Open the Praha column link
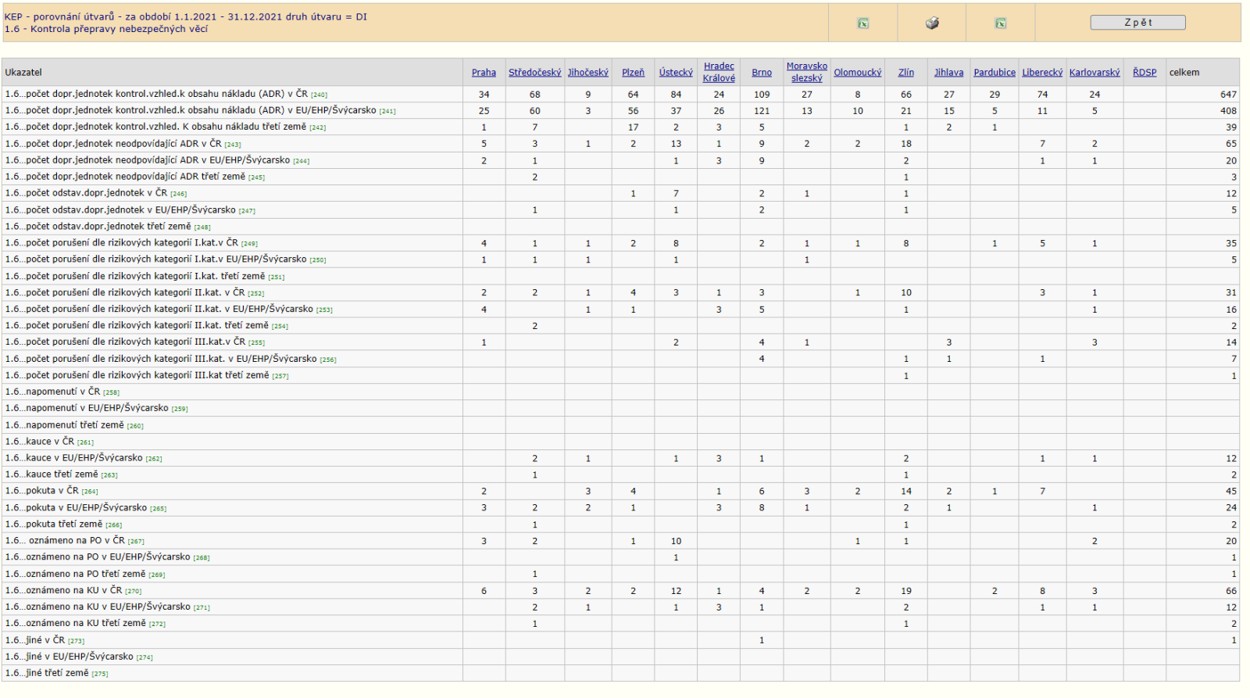 point(484,73)
